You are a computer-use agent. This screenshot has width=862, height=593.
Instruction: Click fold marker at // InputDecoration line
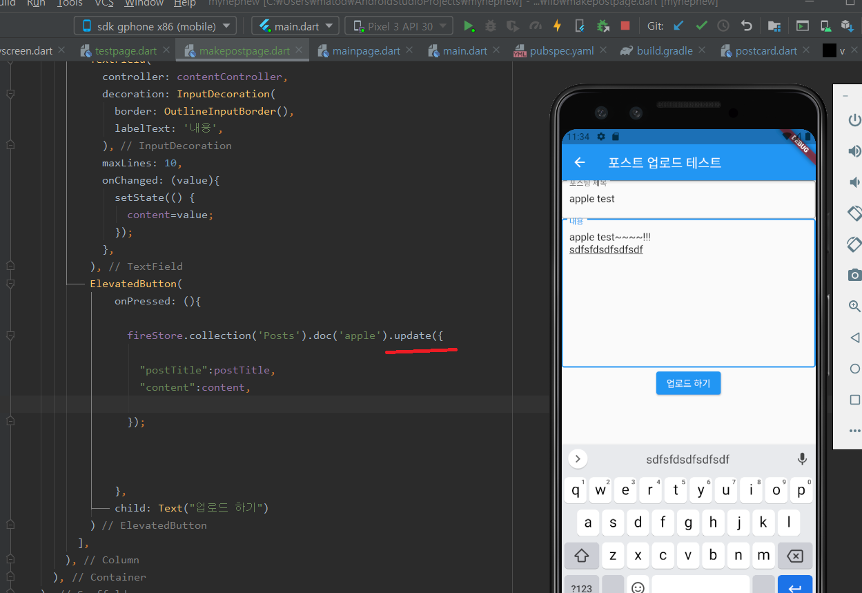10,146
